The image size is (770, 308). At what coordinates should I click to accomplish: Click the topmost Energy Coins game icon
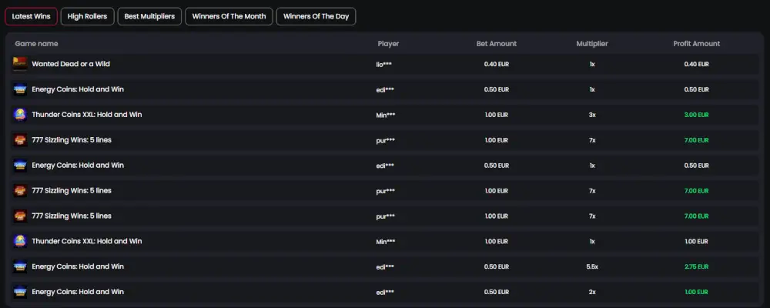click(x=20, y=89)
